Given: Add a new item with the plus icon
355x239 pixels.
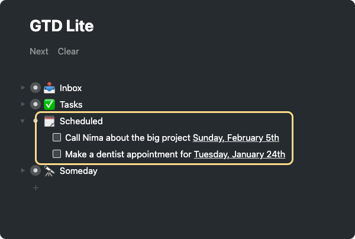Looking at the screenshot, I should tap(35, 188).
